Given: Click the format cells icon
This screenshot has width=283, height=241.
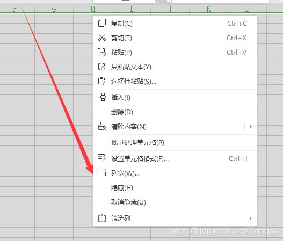Looking at the screenshot, I should click(102, 157).
